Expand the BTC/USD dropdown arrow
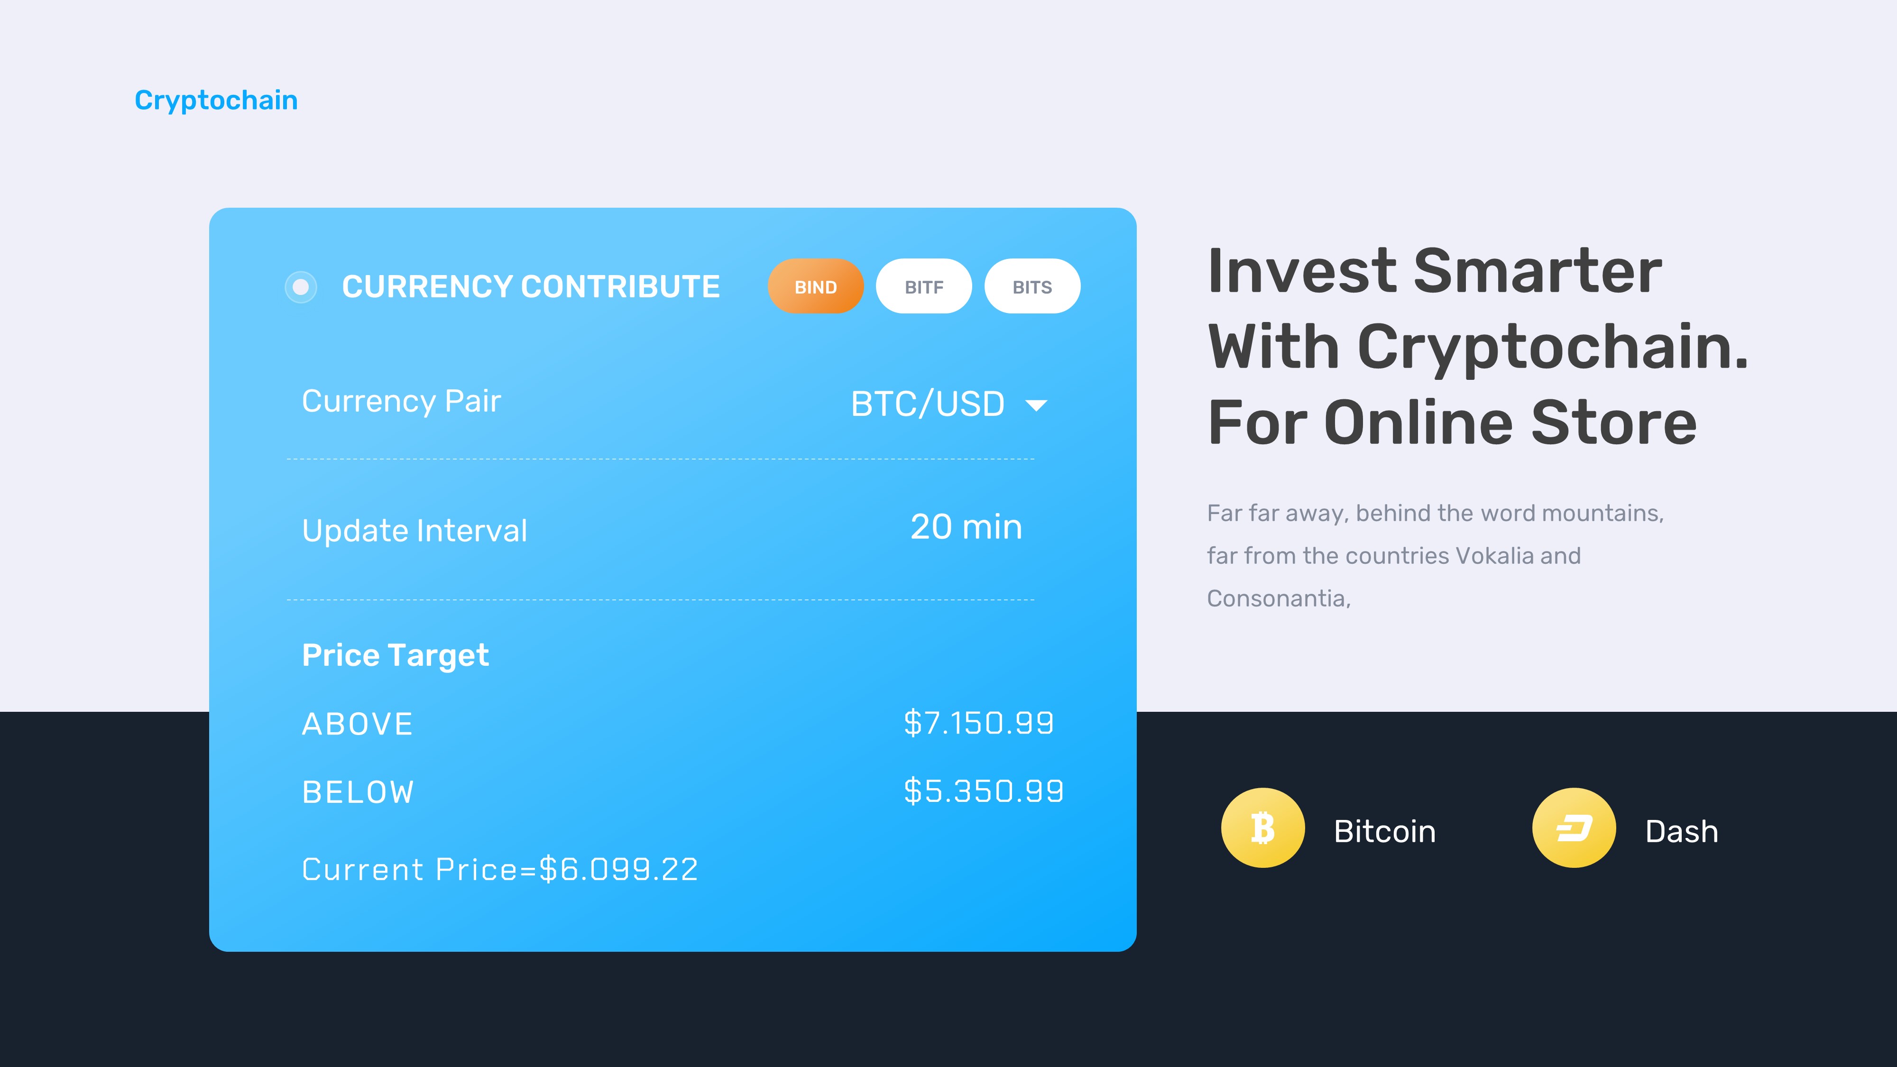 (1036, 405)
